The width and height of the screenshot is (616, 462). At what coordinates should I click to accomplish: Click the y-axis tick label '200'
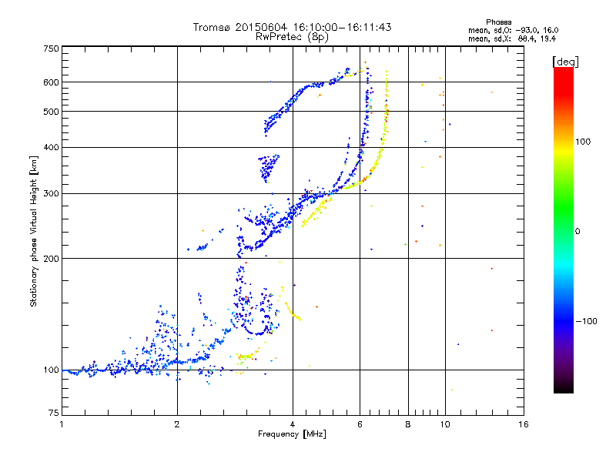pyautogui.click(x=51, y=259)
